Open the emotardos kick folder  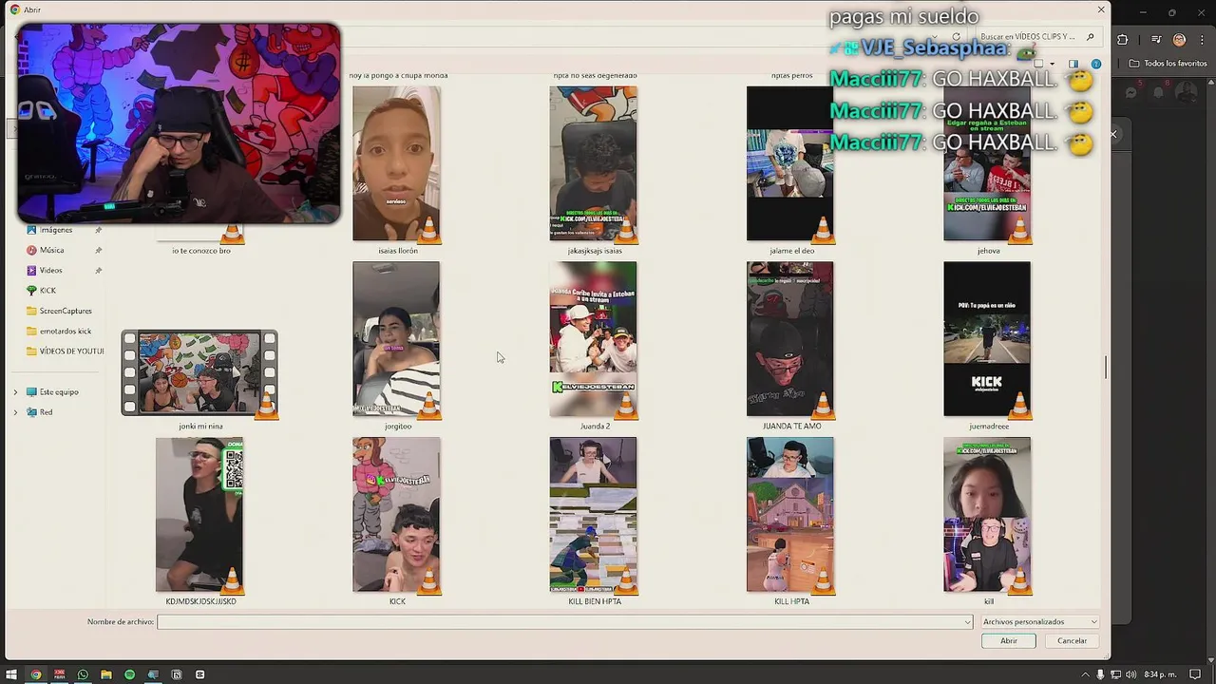point(65,331)
